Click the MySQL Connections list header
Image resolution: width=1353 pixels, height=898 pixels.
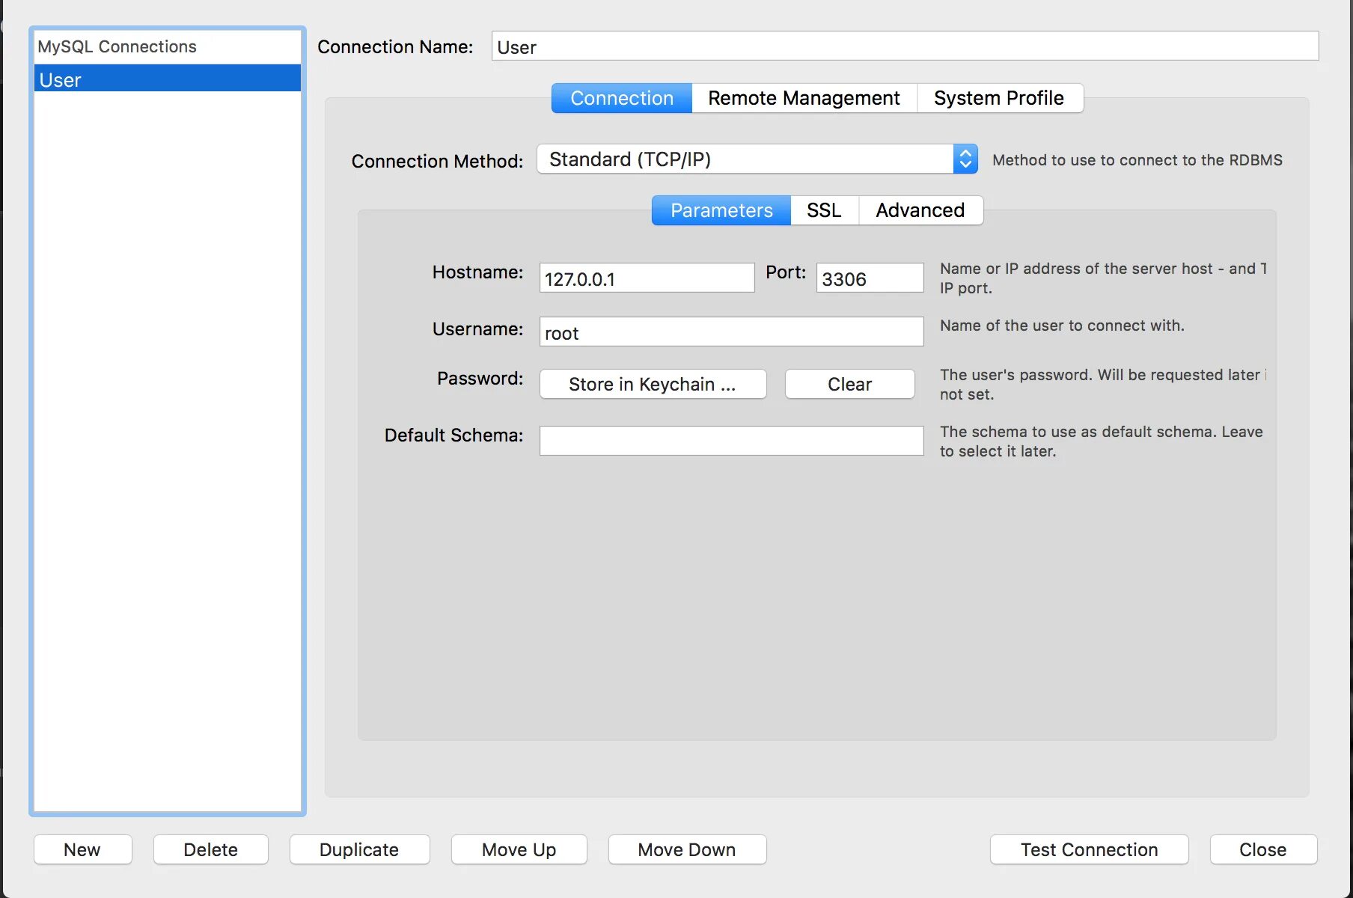coord(168,46)
